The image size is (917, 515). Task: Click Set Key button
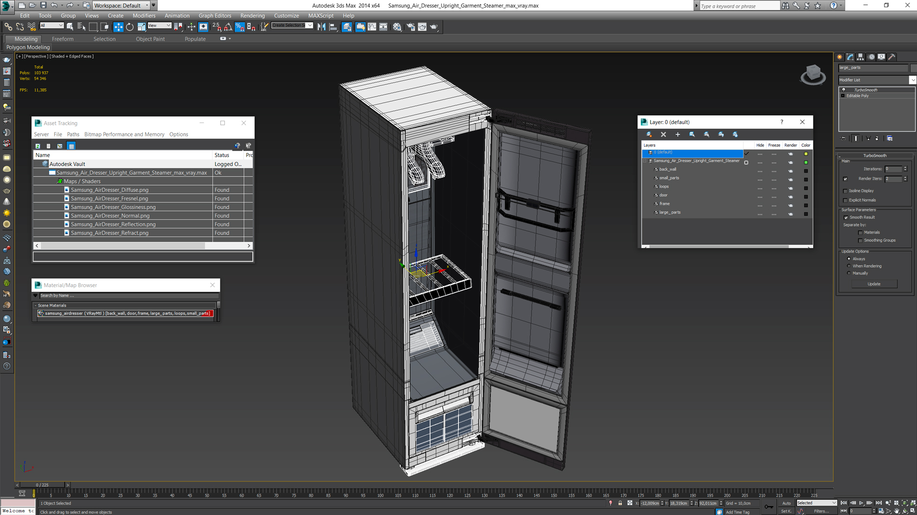click(x=786, y=511)
